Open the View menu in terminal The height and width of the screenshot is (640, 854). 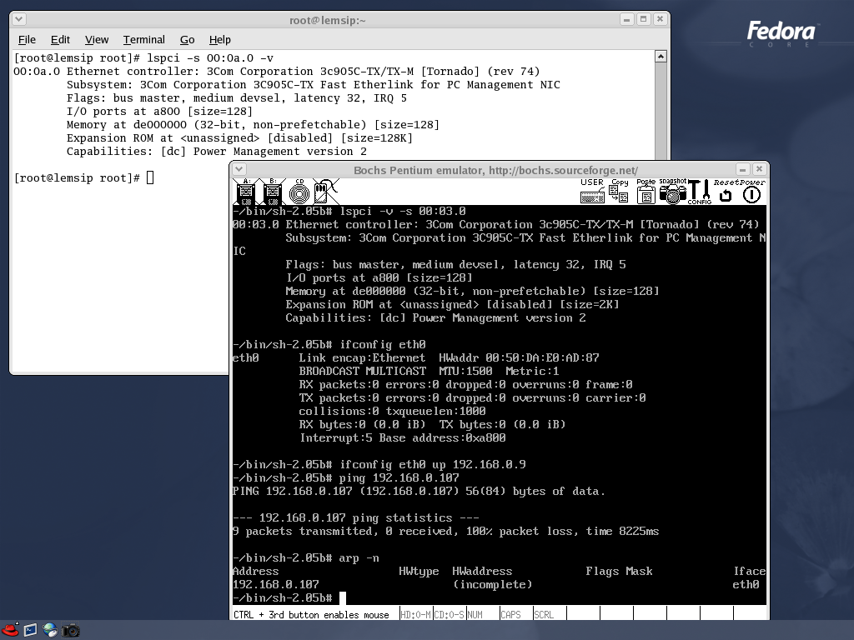97,40
